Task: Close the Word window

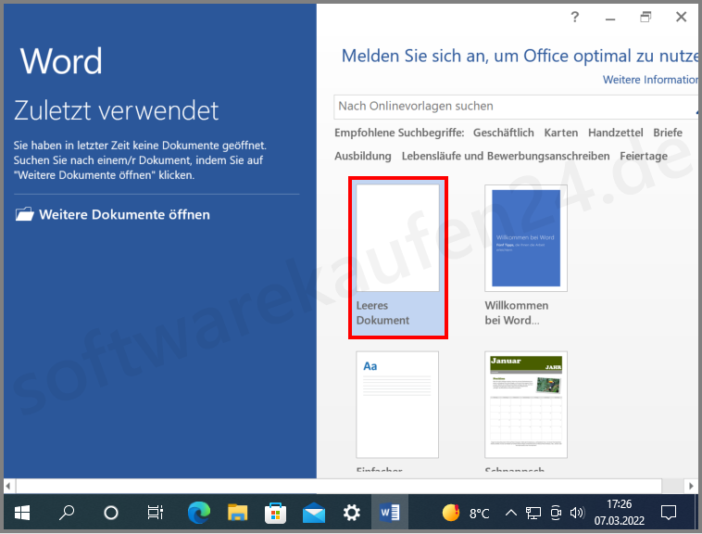Action: point(682,17)
